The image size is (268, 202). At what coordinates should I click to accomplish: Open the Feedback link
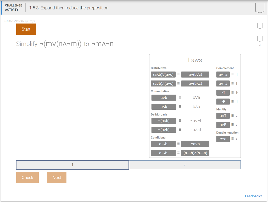point(253,196)
